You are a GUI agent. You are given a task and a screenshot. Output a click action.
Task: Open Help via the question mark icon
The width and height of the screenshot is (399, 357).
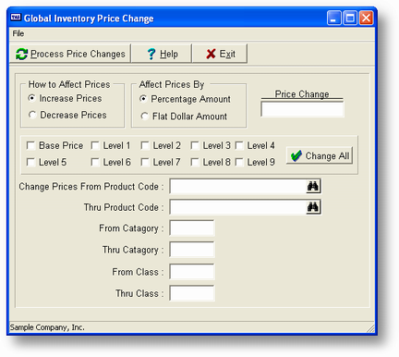(151, 54)
